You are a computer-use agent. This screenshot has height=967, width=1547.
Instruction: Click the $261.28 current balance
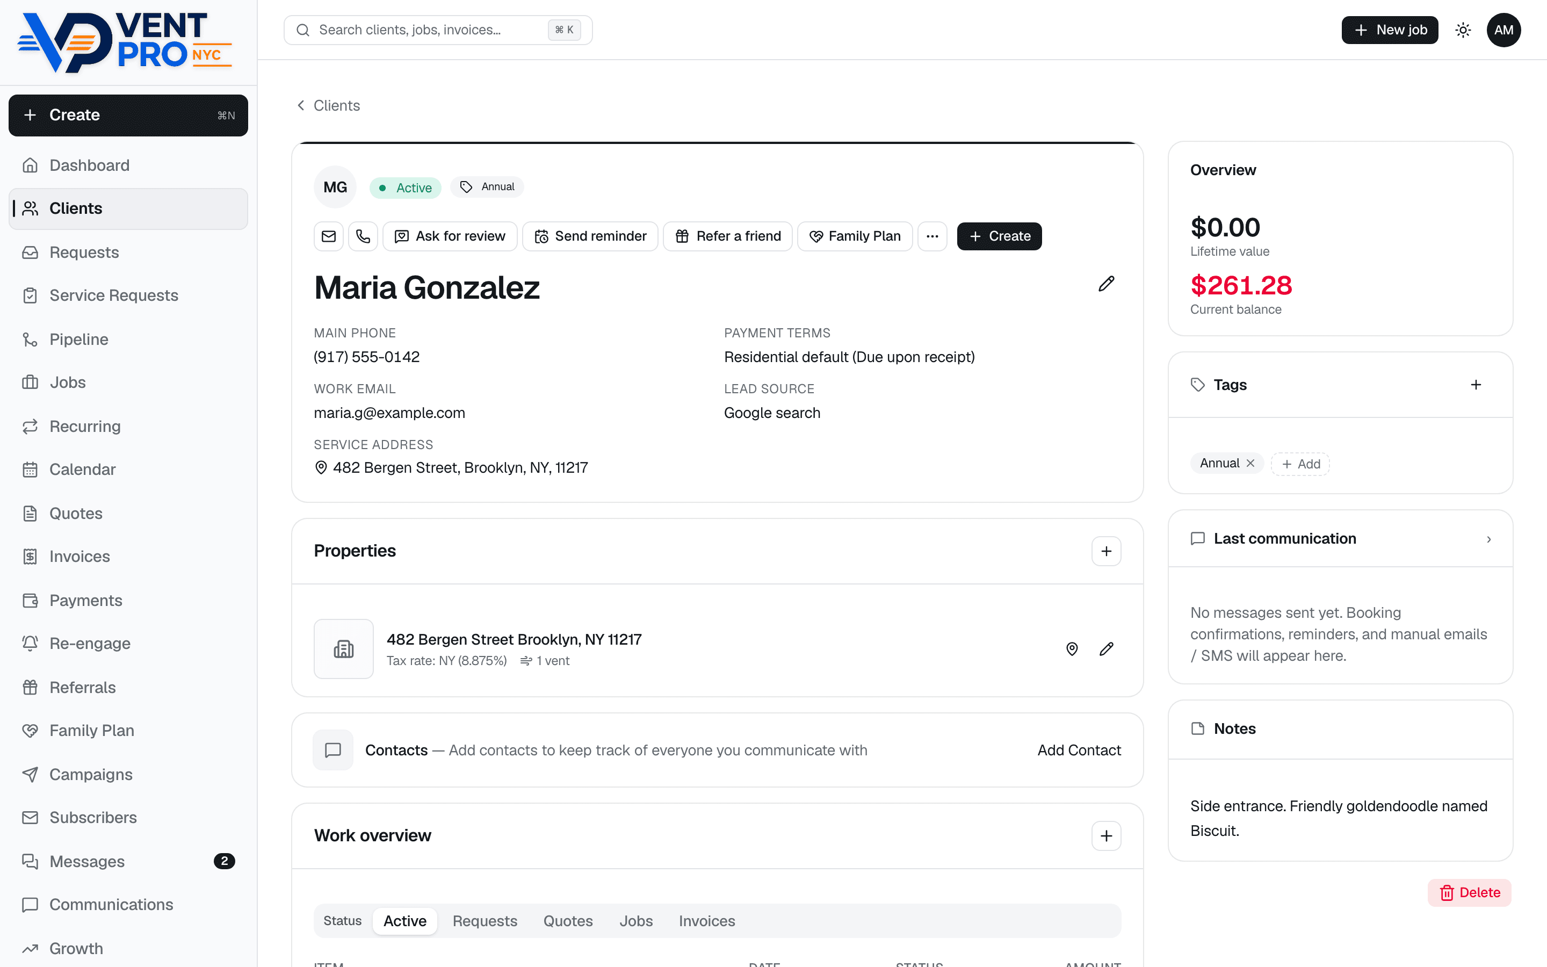1241,285
